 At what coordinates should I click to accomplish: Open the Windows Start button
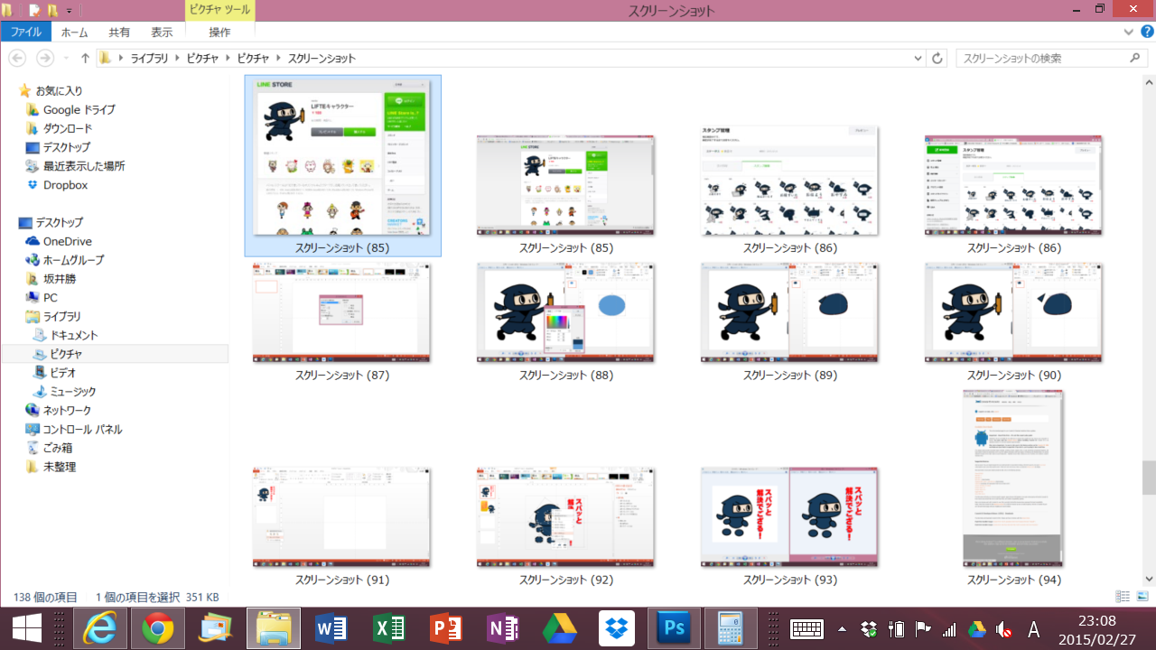pos(27,628)
